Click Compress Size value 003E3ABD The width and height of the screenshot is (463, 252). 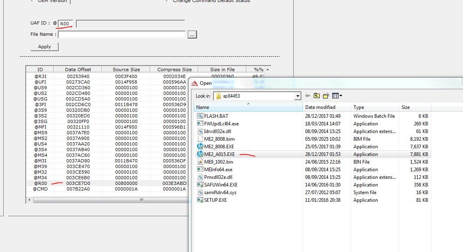(175, 183)
